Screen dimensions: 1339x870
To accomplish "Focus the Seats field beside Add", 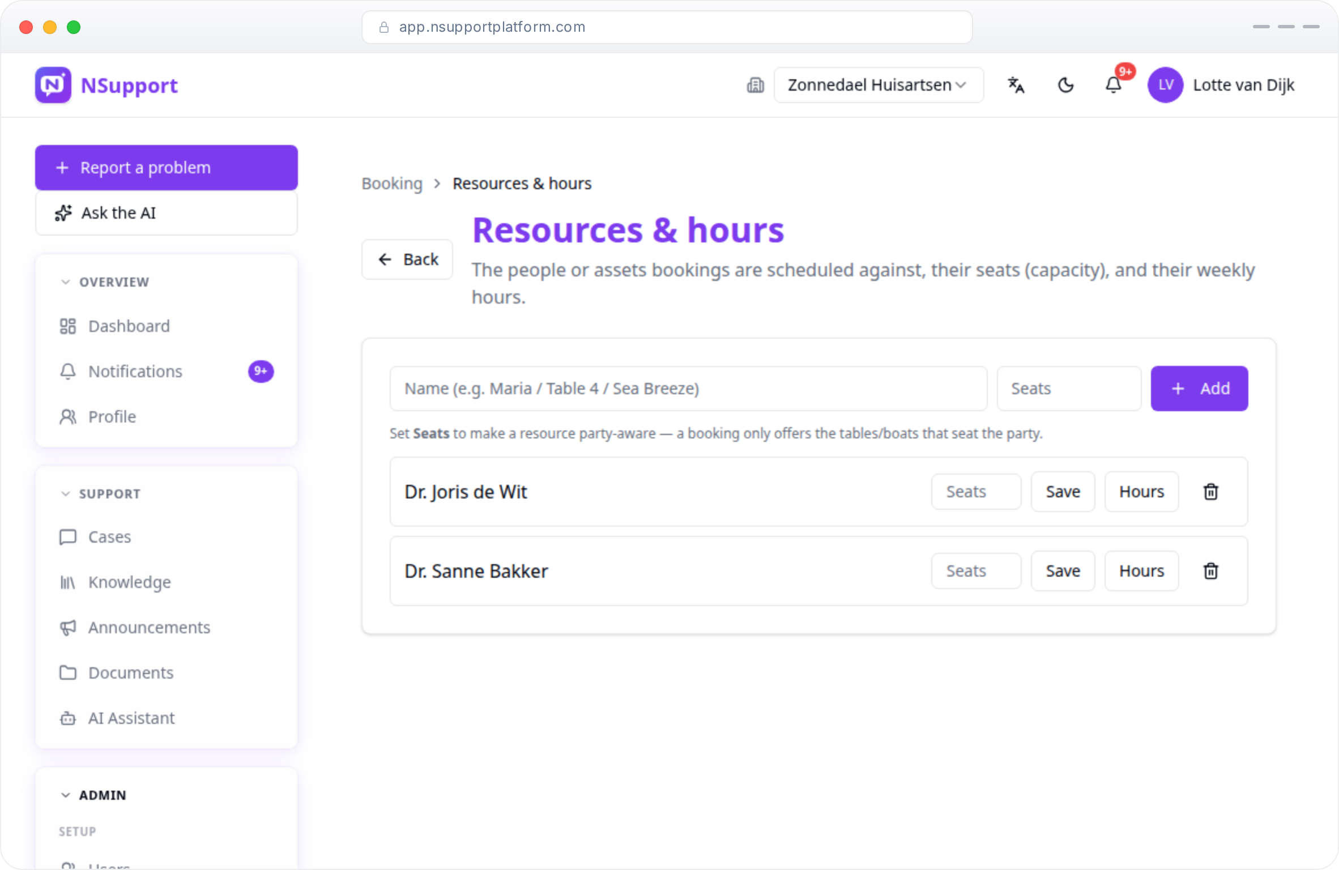I will (x=1069, y=389).
